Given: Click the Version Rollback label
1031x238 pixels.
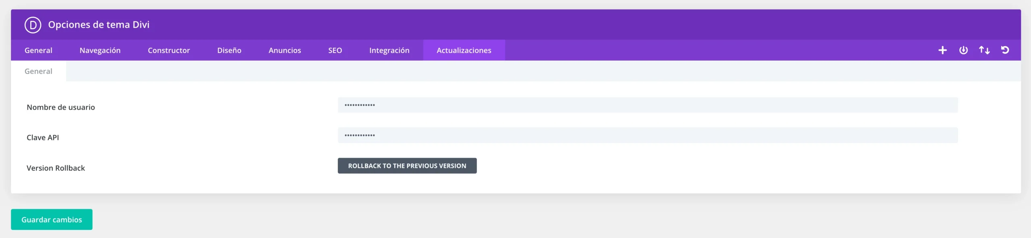Looking at the screenshot, I should 56,168.
